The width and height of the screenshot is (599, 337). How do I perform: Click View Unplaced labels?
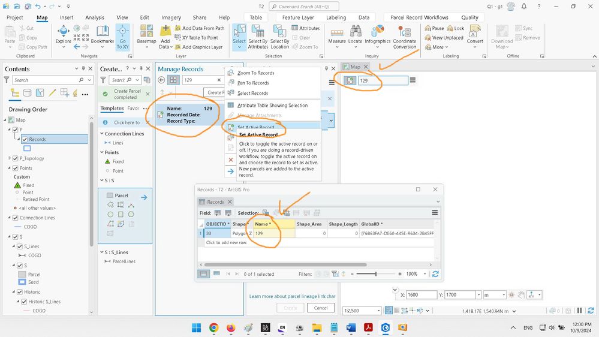click(x=444, y=37)
